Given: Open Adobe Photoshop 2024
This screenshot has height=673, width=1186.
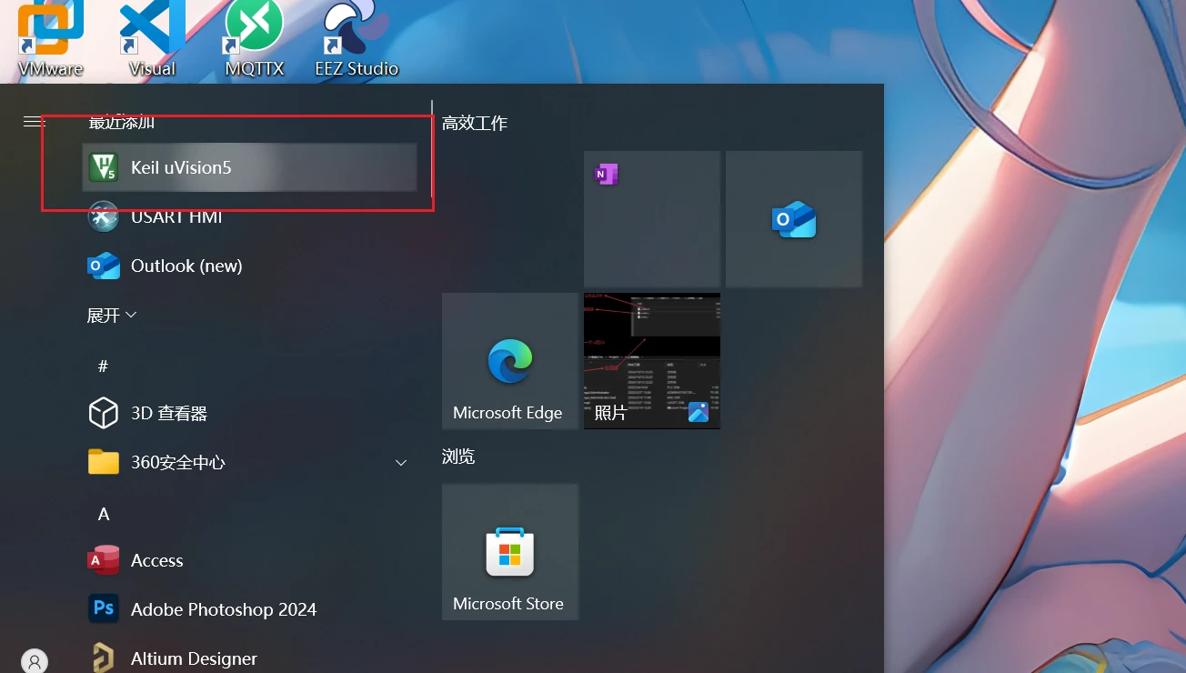Looking at the screenshot, I should 223,609.
